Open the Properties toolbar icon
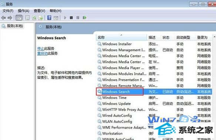 click(27, 18)
